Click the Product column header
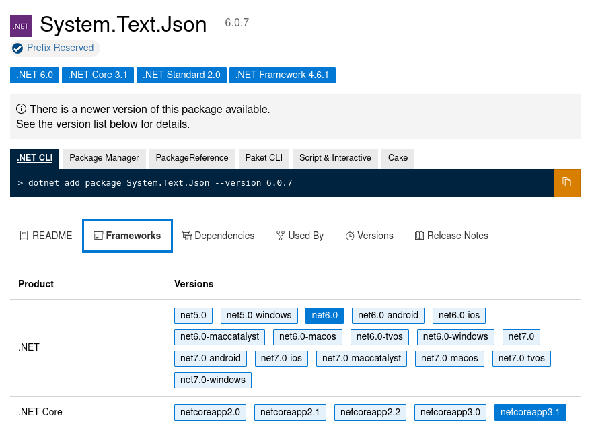This screenshot has width=590, height=428. click(36, 284)
